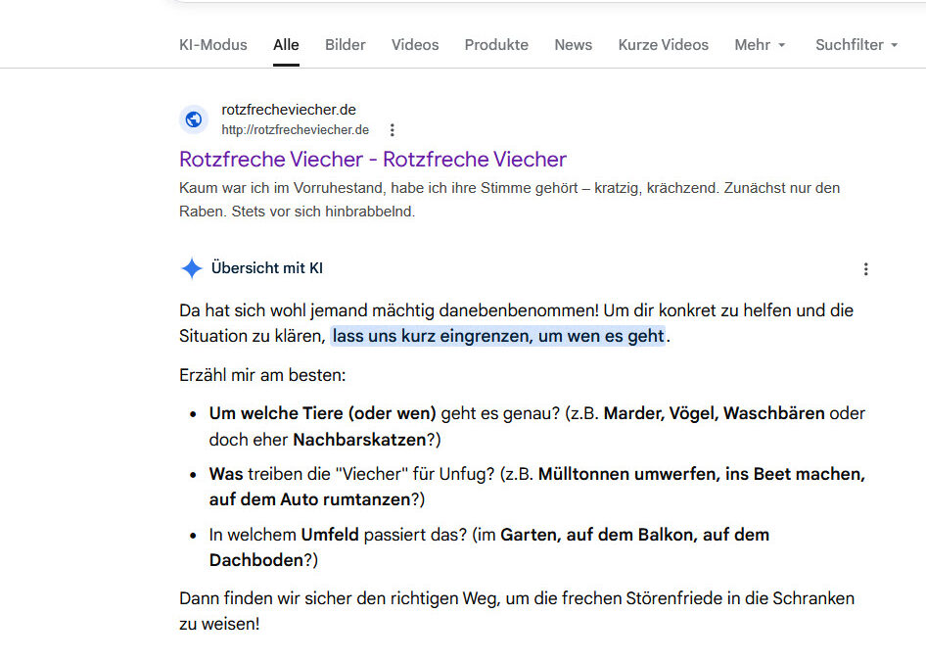Screen dimensions: 926x661
Task: Click the bold text 'auf dem Auto rumtanzen'
Action: point(309,499)
